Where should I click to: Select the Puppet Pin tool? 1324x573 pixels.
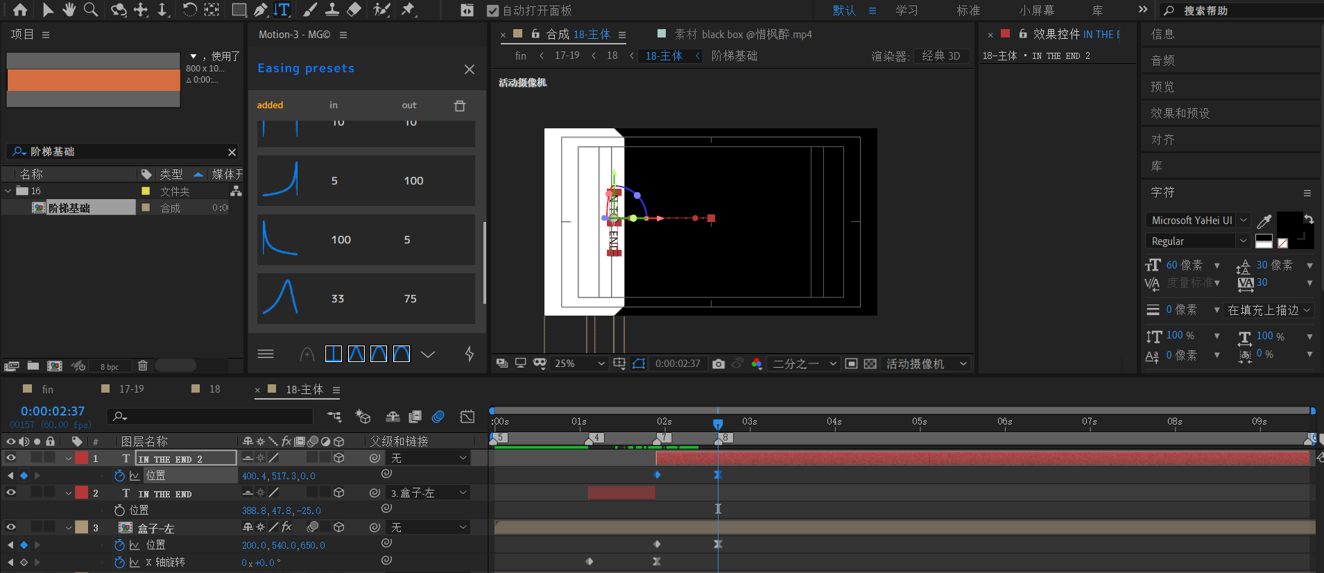coord(409,10)
